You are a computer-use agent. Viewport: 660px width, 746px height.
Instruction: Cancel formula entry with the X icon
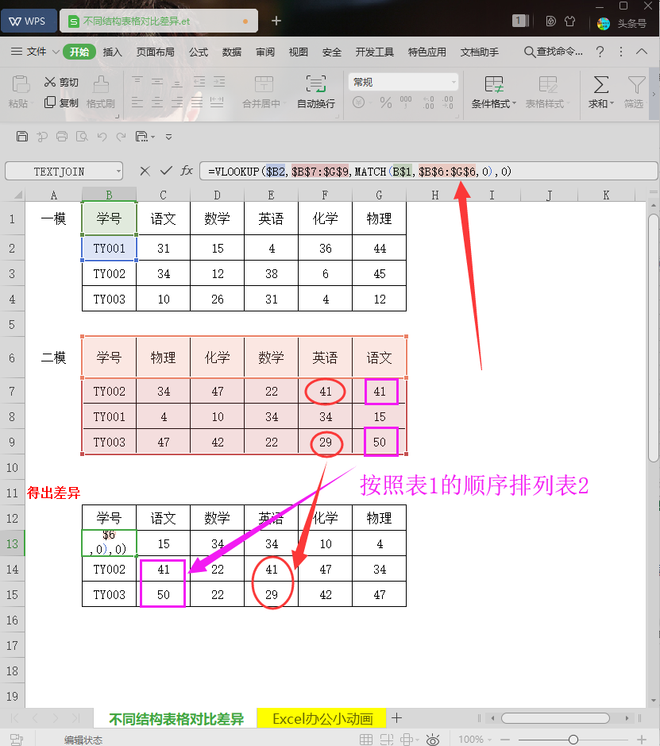pyautogui.click(x=145, y=172)
